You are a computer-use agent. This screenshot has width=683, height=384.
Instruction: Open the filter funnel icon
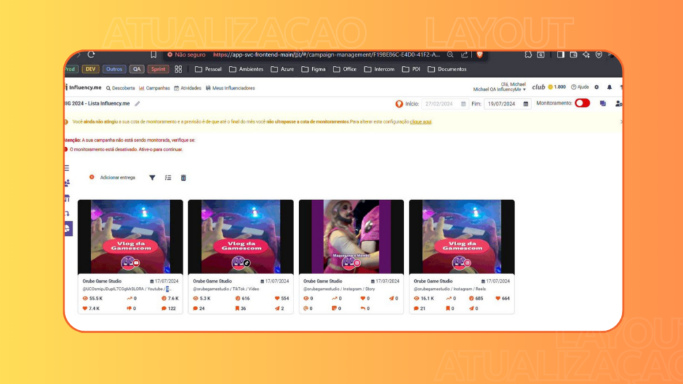pos(152,177)
